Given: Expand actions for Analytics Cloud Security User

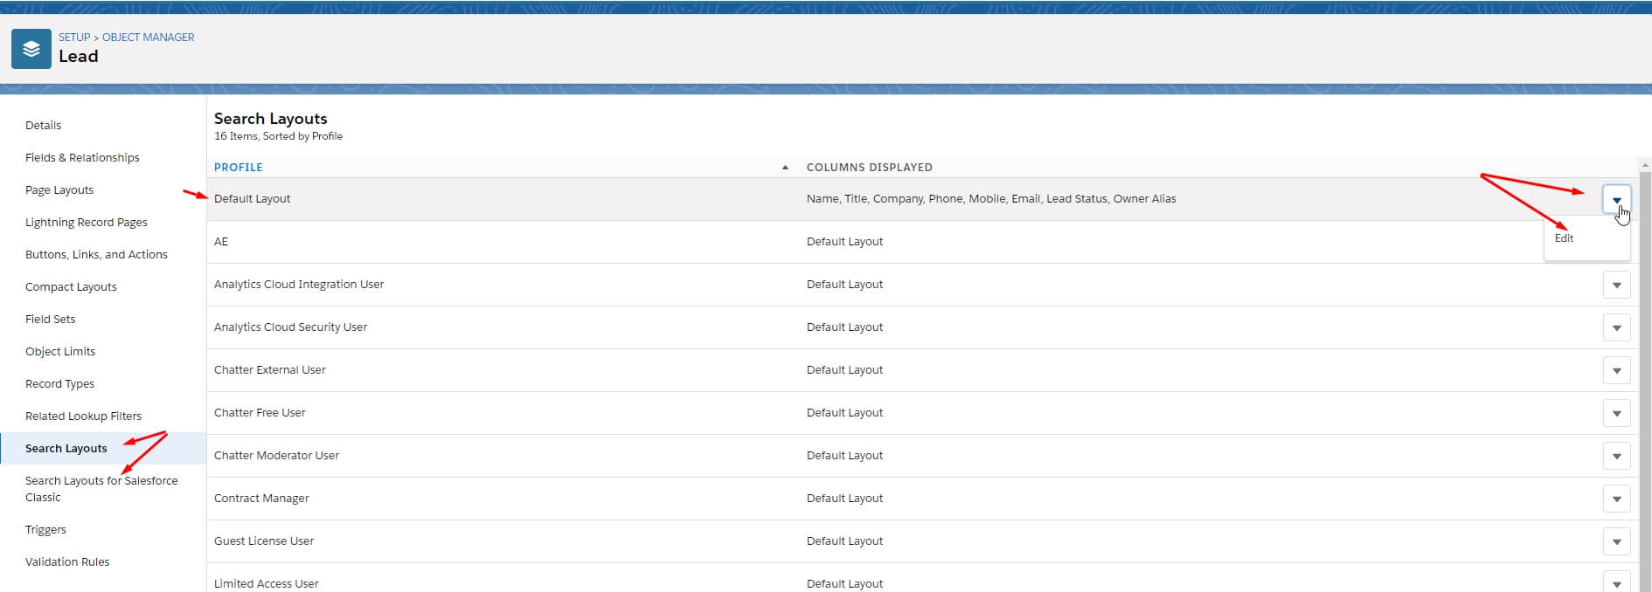Looking at the screenshot, I should pyautogui.click(x=1616, y=328).
